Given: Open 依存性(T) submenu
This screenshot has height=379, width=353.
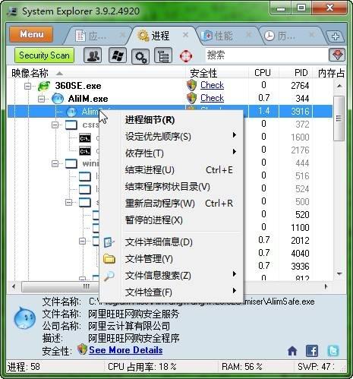Looking at the screenshot, I should 172,153.
